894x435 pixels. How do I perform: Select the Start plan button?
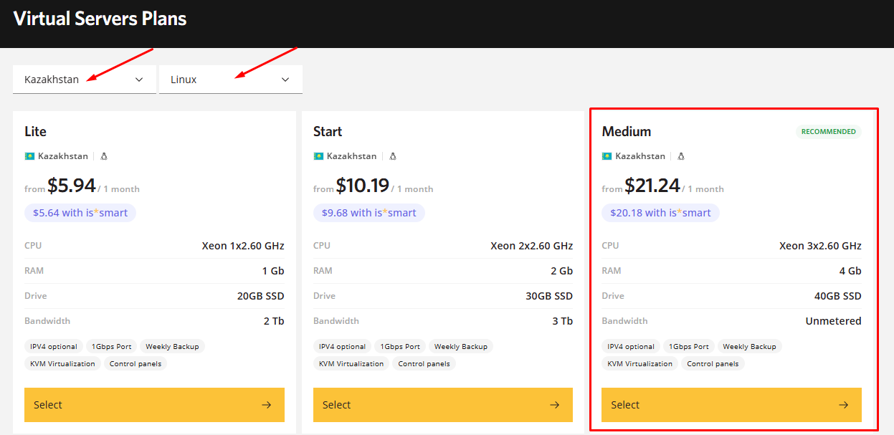[442, 405]
